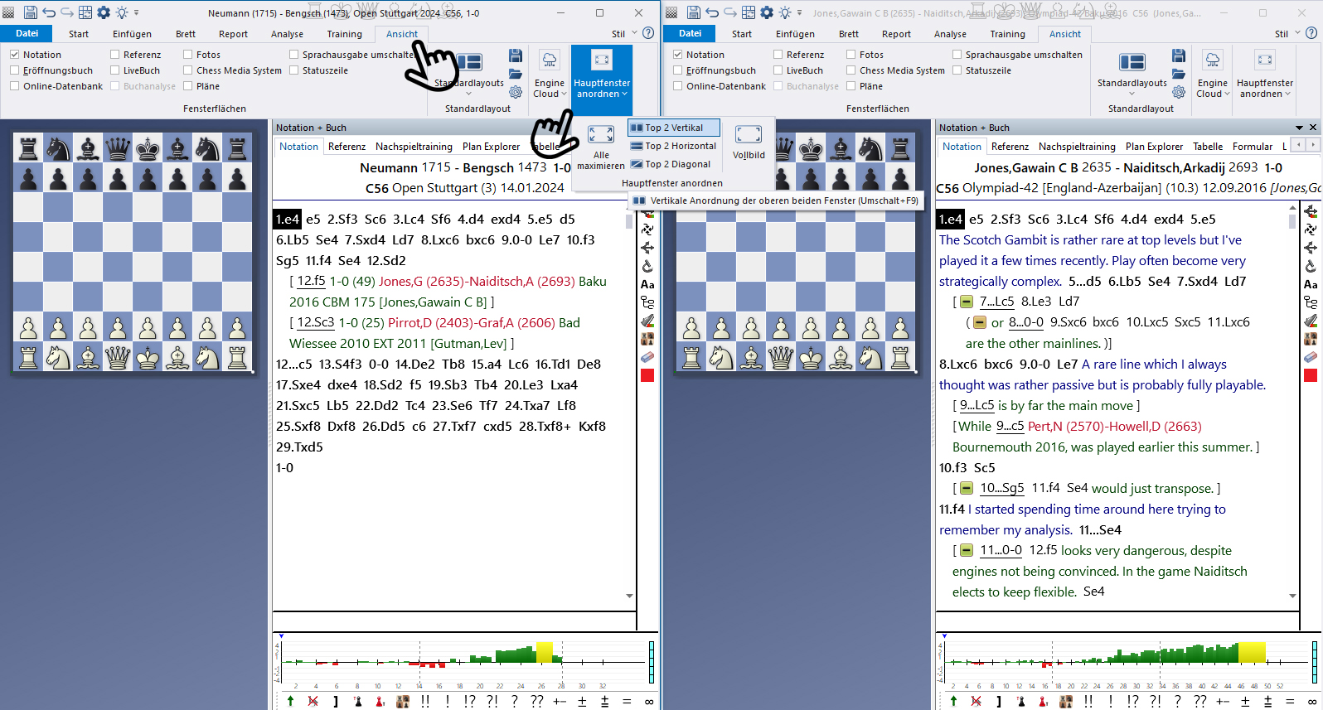Viewport: 1323px width, 710px height.
Task: Uncheck Notation checkbox in left window
Action: coord(15,55)
